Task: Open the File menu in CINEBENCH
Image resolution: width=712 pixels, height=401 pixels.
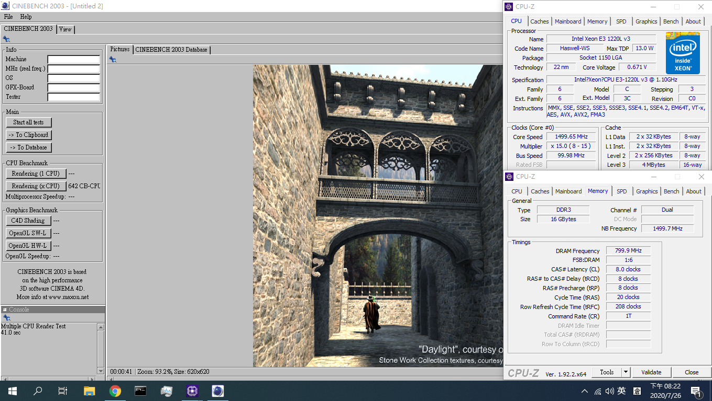Action: [8, 17]
